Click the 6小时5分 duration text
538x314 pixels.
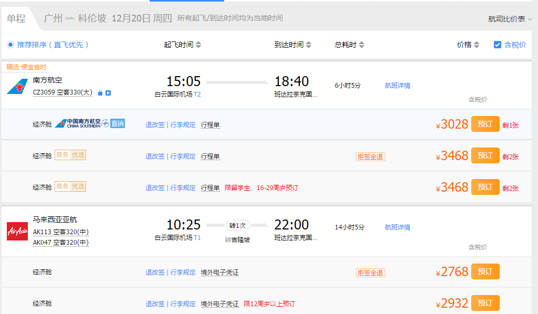pyautogui.click(x=347, y=86)
